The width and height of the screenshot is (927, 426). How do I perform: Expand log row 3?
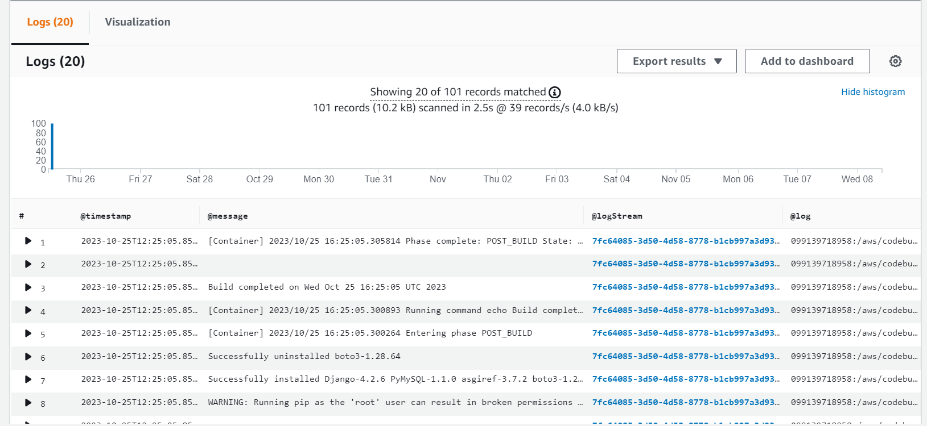28,287
